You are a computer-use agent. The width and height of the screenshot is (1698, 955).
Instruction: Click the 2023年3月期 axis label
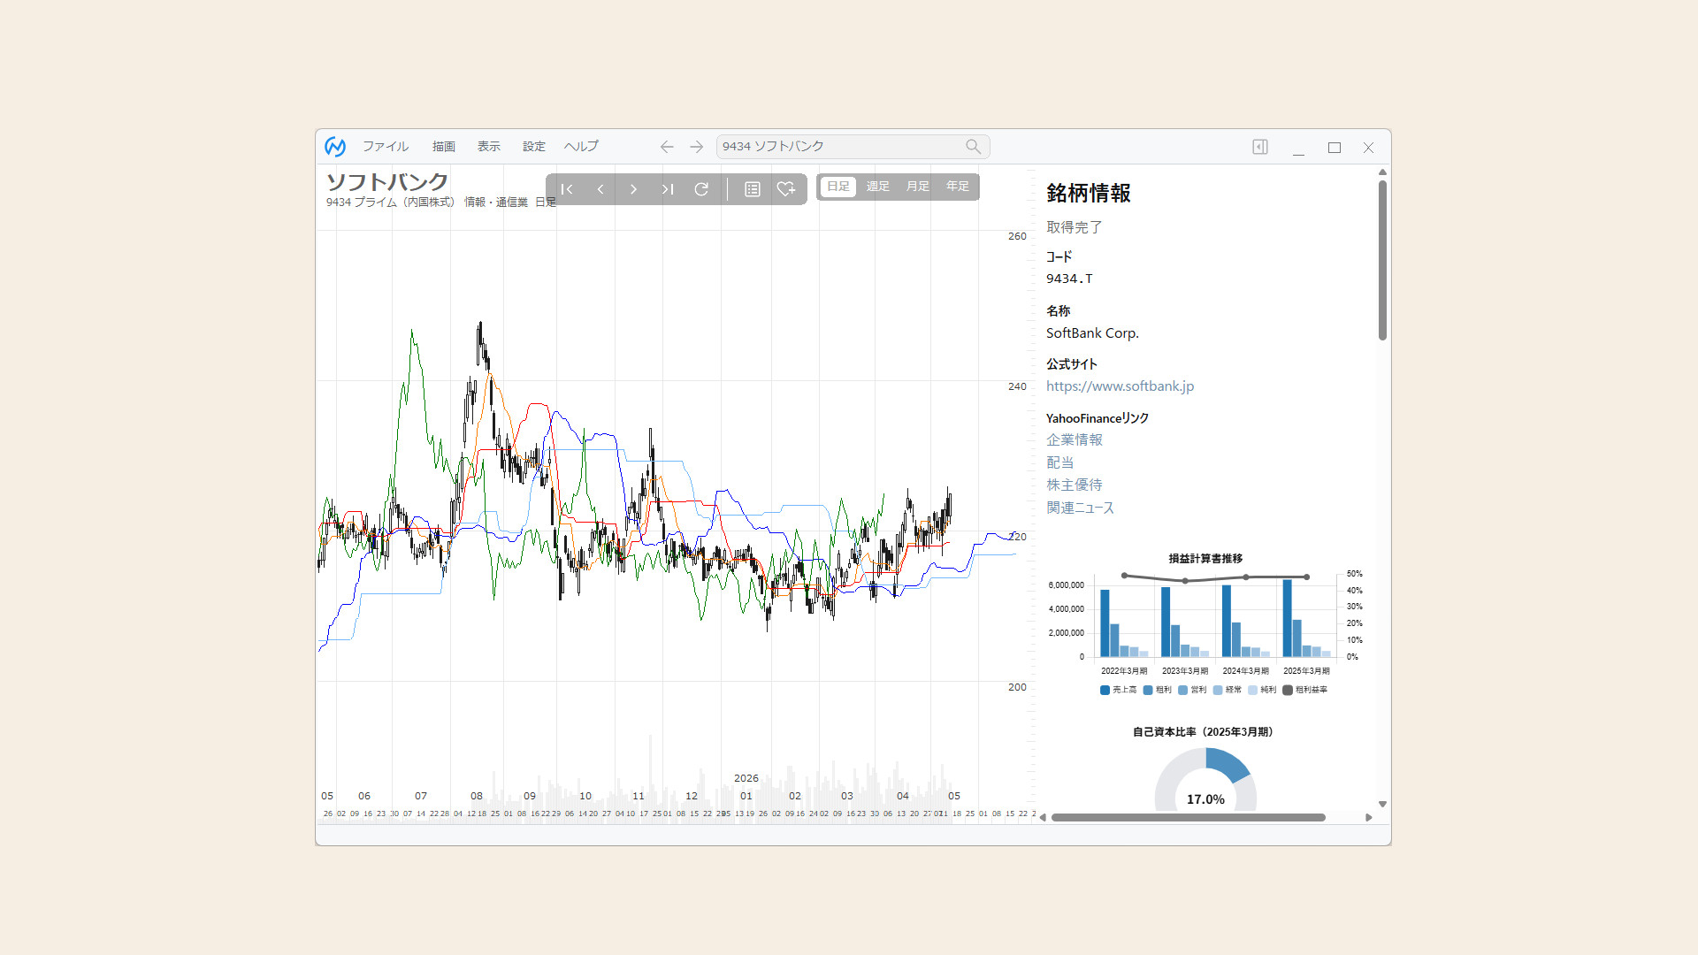tap(1185, 671)
